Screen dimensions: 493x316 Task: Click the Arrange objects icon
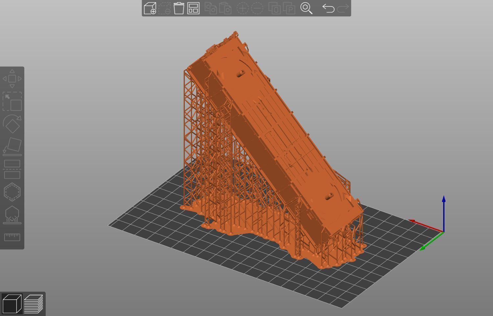(193, 8)
